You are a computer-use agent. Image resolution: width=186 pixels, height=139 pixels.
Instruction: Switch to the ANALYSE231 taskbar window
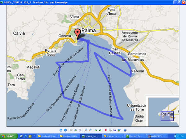[157, 136]
